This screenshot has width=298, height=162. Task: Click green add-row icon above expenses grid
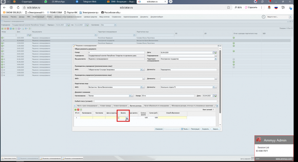click(x=75, y=110)
